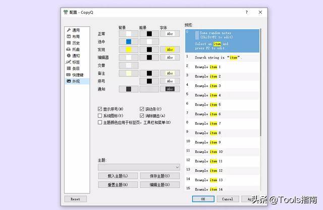Click the Cancel button

[x=228, y=199]
